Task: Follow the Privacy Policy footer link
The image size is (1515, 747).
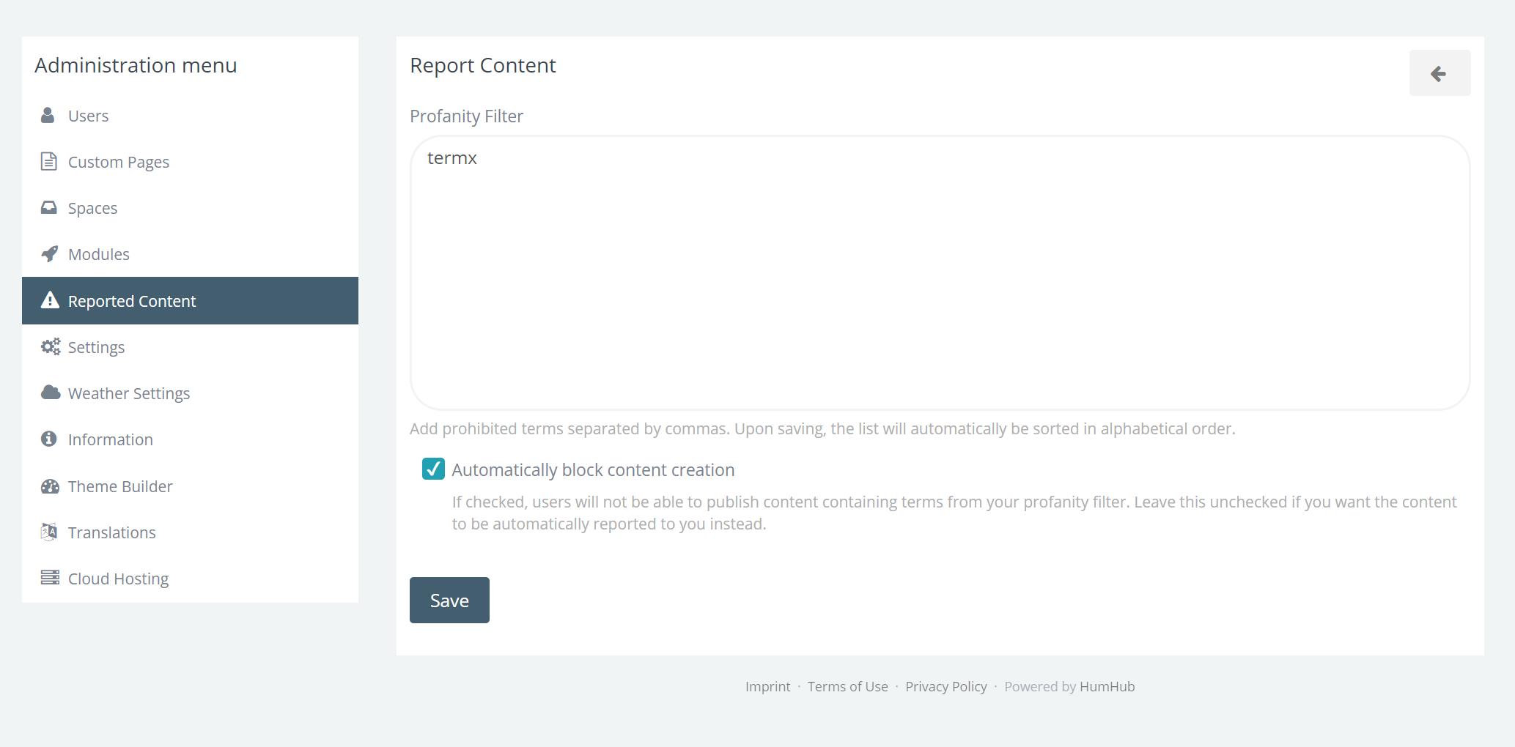Action: [x=946, y=686]
